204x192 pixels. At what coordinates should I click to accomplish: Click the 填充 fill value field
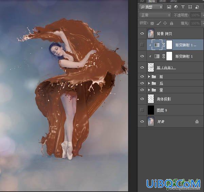195,23
